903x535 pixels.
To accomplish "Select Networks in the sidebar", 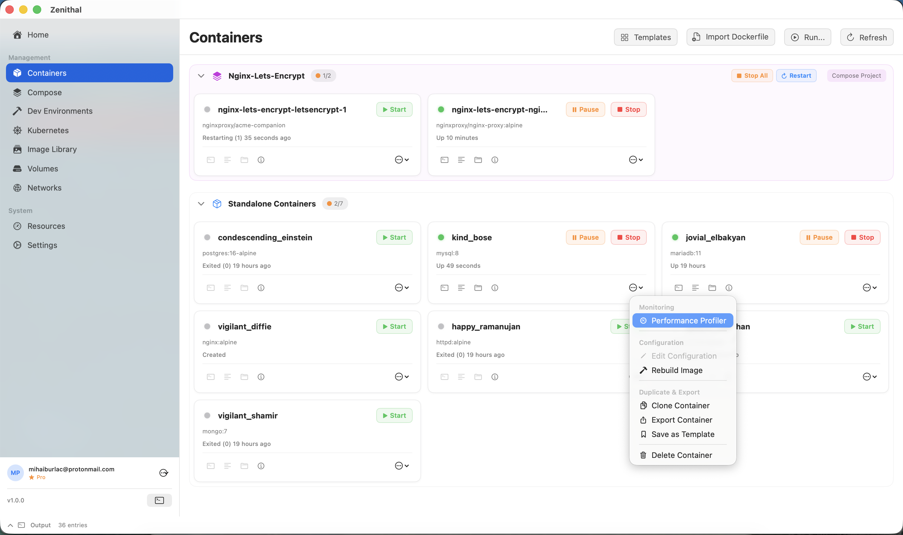I will tap(44, 187).
